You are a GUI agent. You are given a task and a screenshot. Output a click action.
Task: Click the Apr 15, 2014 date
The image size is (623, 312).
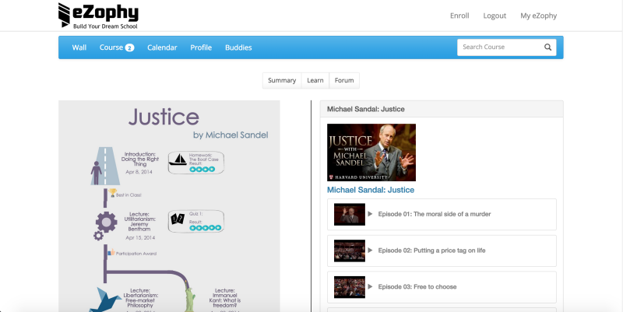coord(140,238)
